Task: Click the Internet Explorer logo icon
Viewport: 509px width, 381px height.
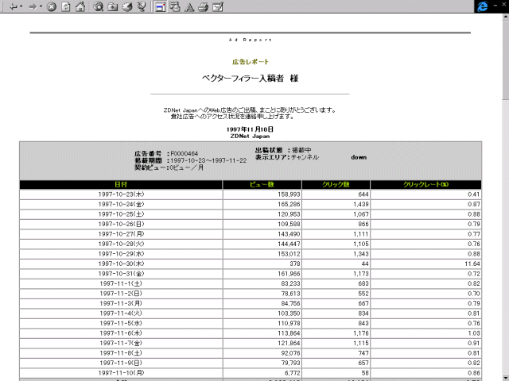Action: (x=483, y=6)
